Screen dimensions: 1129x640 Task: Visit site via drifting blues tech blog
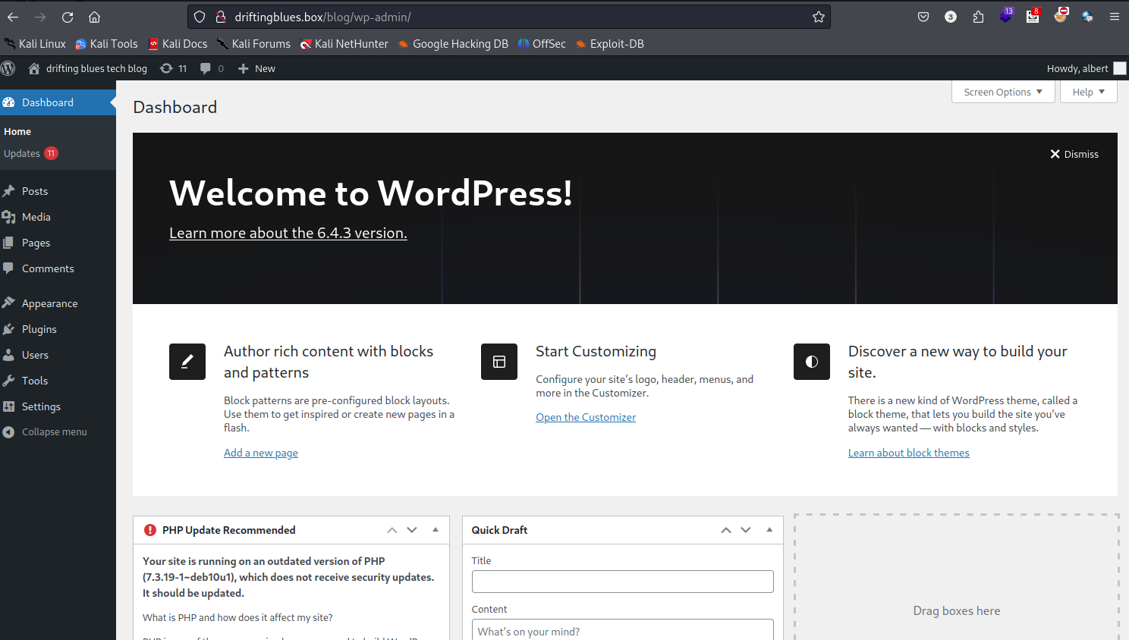click(x=88, y=68)
